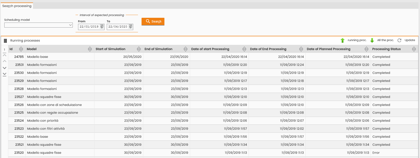This screenshot has height=158, width=420.
Task: Sort table by Id column arrows
Action: [x=21, y=49]
